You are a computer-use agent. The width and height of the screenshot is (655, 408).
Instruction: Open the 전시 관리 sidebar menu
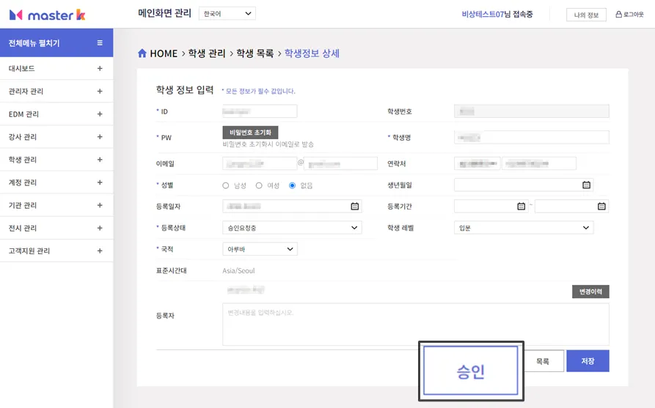pos(56,228)
